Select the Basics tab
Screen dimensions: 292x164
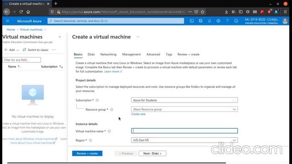[78, 54]
